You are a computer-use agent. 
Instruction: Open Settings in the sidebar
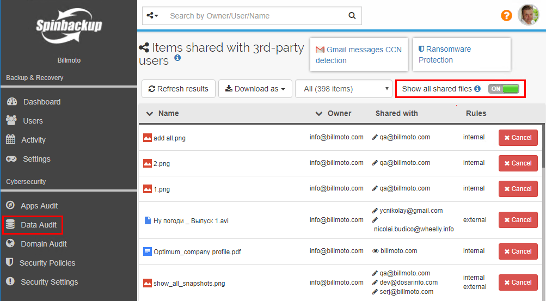click(x=36, y=159)
